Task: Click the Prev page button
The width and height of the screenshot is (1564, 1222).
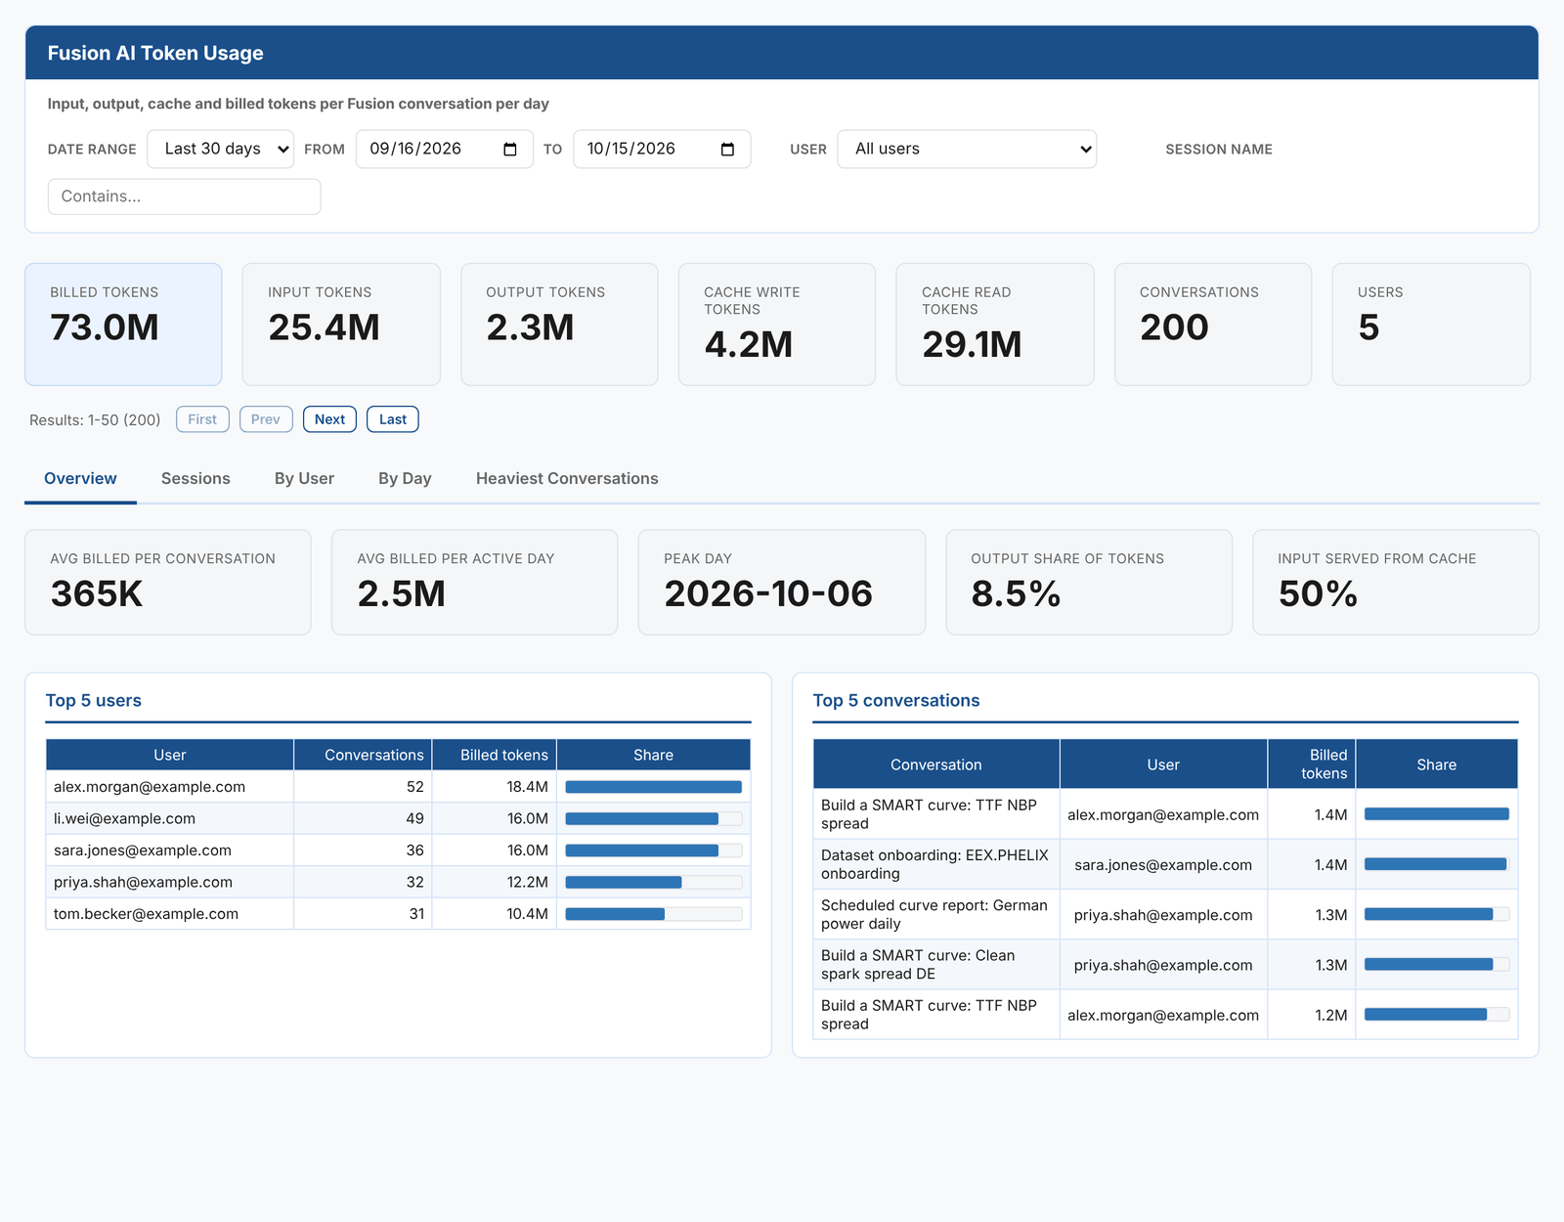Action: (x=266, y=419)
